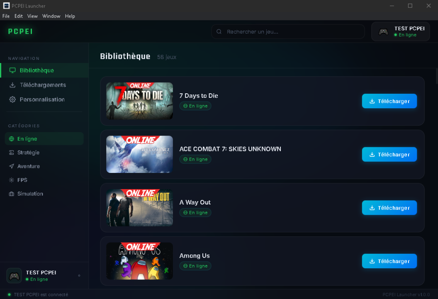Screen dimensions: 438x299
Task: Click the En ligne tag under 7 Days to Die
Action: pos(195,106)
